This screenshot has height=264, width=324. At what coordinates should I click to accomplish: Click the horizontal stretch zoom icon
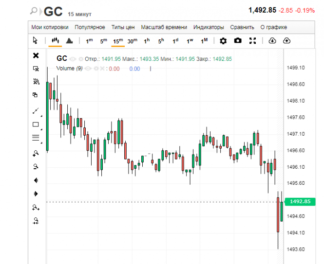36,208
